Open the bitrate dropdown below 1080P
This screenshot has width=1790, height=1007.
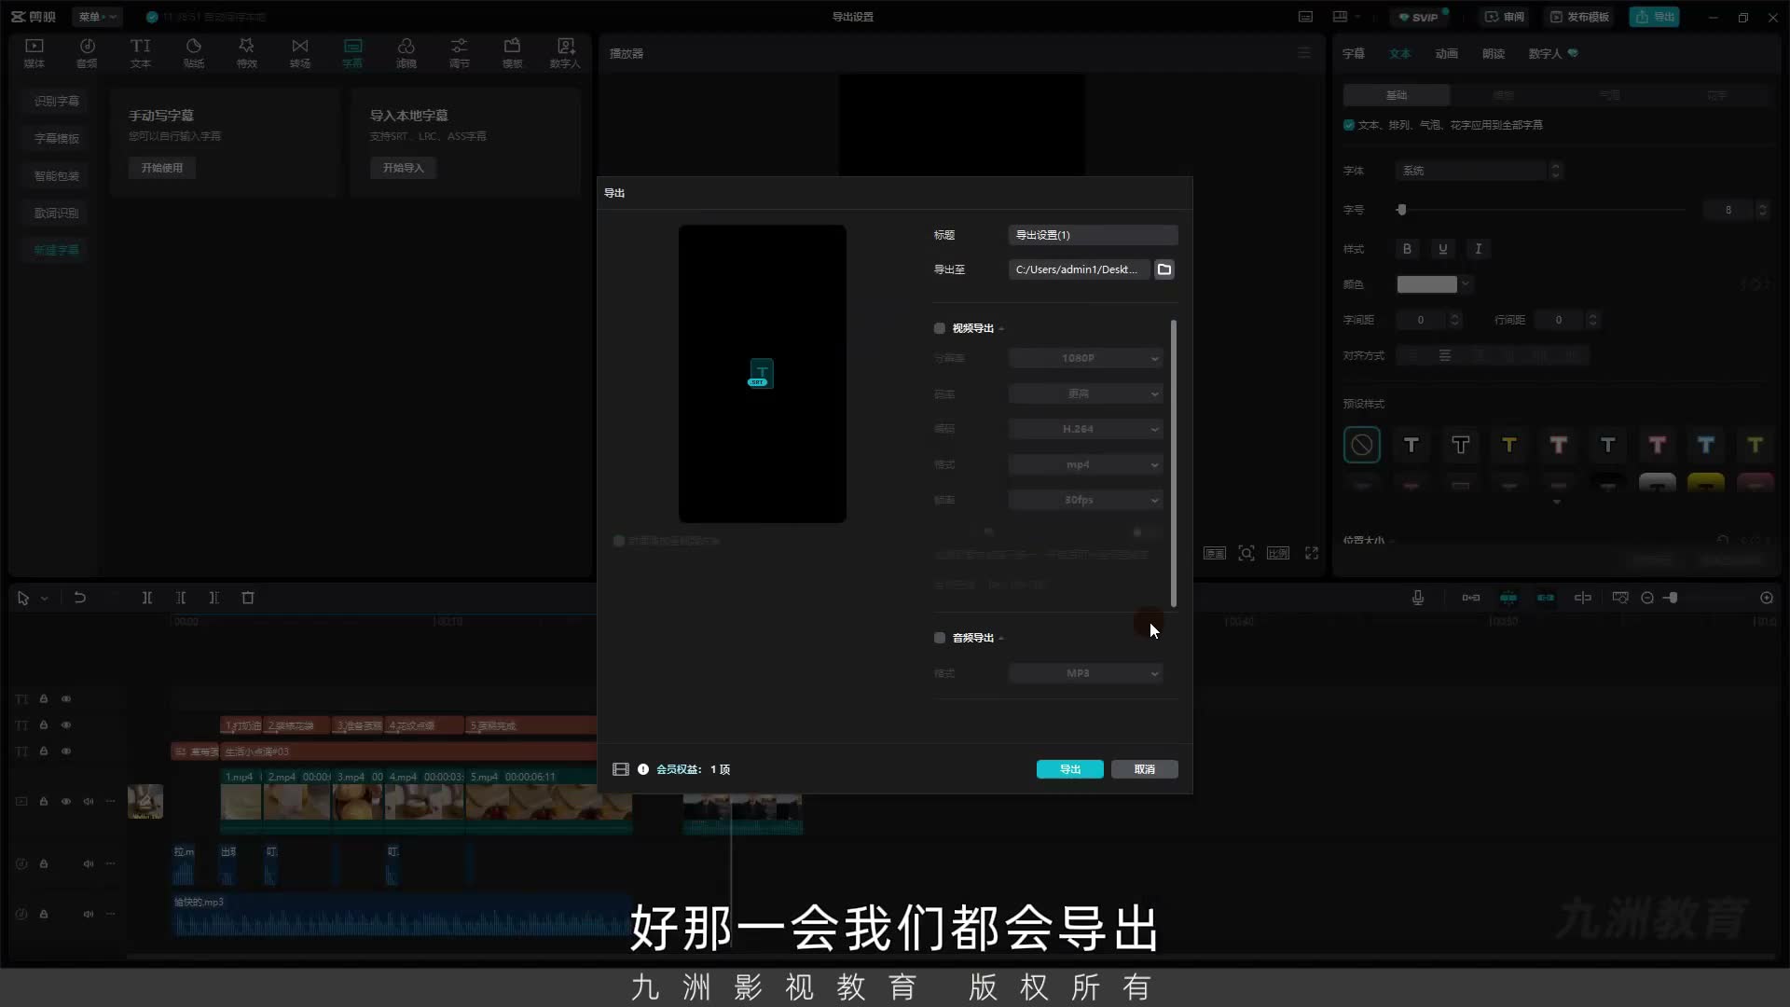click(x=1086, y=393)
